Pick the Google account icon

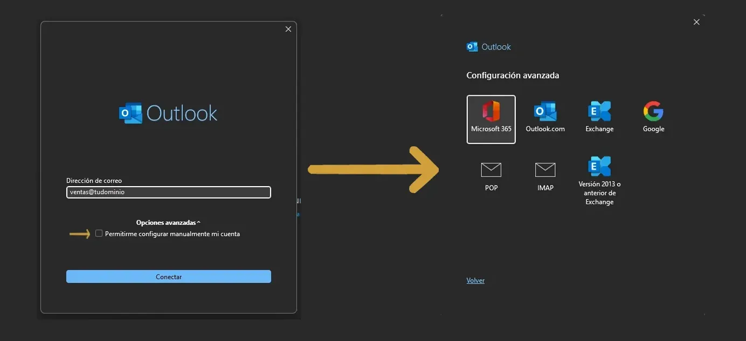pyautogui.click(x=653, y=113)
